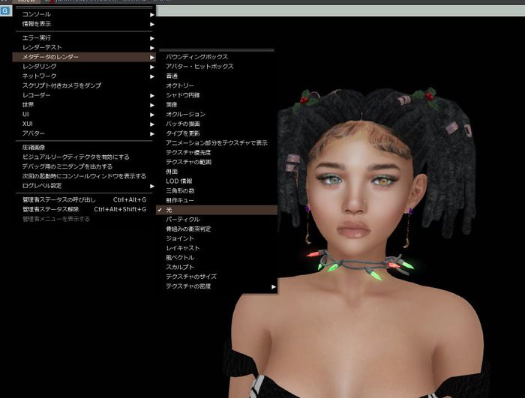Show LOD 情報 metadata
Screen dimensions: 525x398
[217, 181]
